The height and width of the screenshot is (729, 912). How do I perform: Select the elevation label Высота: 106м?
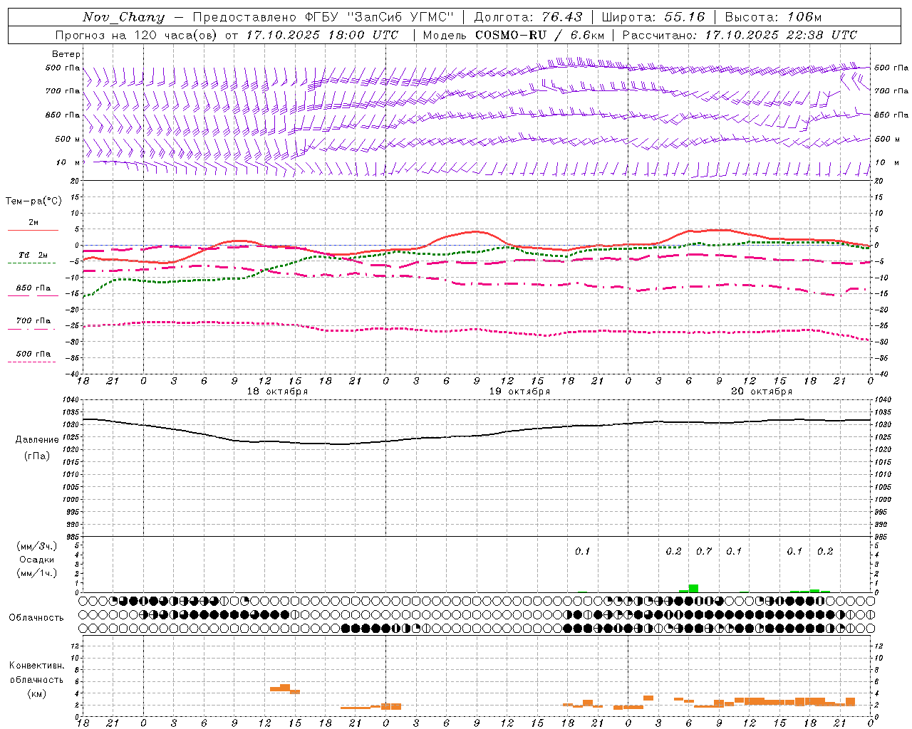coord(773,17)
